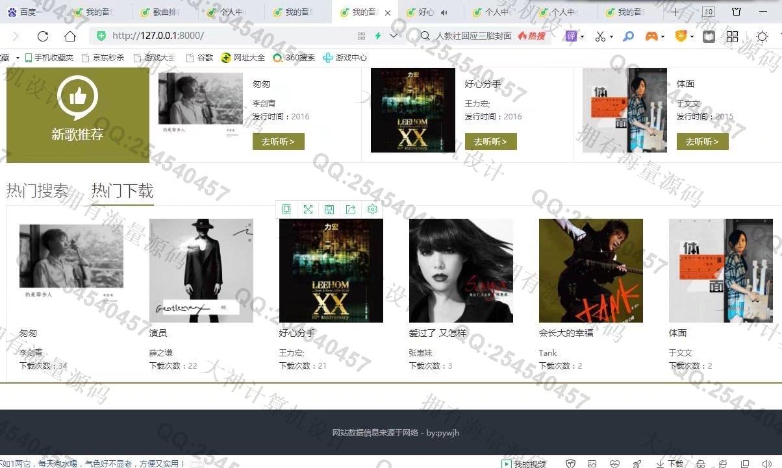The image size is (782, 468).
Task: Open the yellow shield dropdown arrow
Action: (692, 37)
